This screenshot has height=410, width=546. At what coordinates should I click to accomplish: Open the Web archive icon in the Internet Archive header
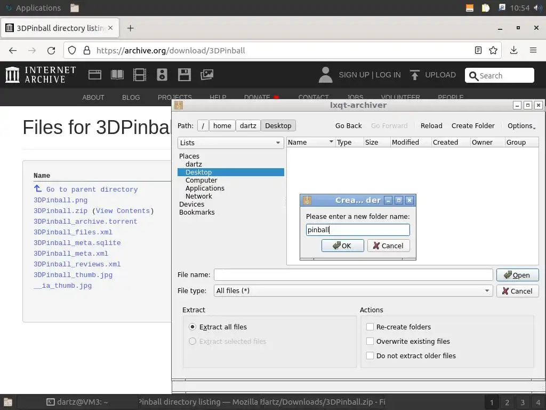[95, 75]
